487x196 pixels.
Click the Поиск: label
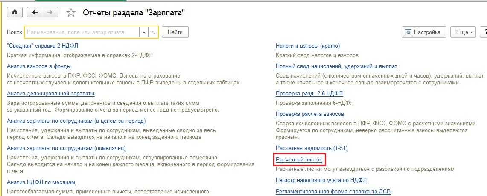point(15,32)
